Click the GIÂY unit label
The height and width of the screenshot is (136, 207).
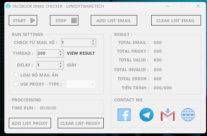click(72, 65)
